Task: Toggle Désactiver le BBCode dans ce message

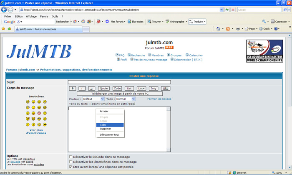Action: pyautogui.click(x=70, y=157)
